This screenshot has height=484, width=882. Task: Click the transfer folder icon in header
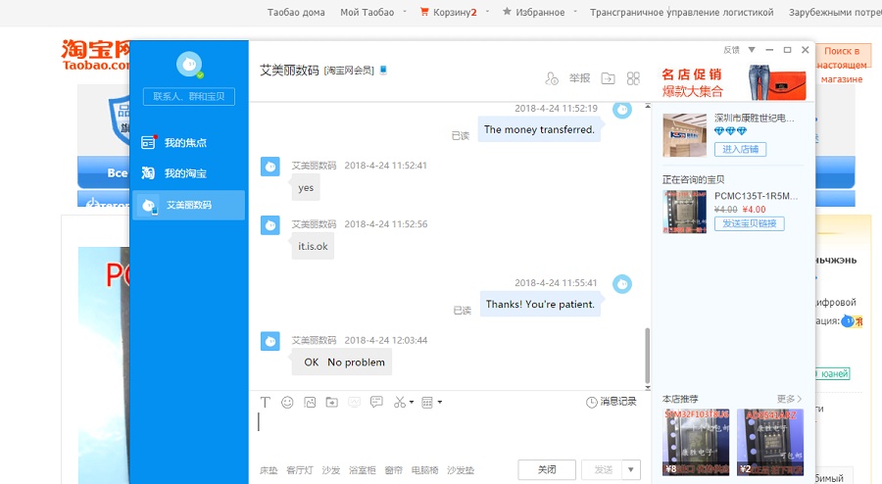(x=608, y=78)
